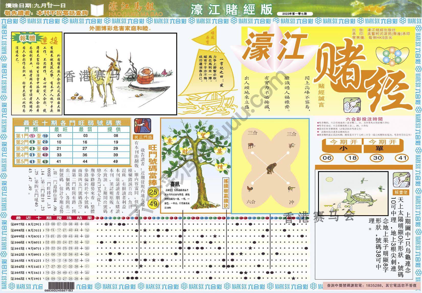Click the 捉正門路 orange label
This screenshot has height=293, width=422.
143,137
